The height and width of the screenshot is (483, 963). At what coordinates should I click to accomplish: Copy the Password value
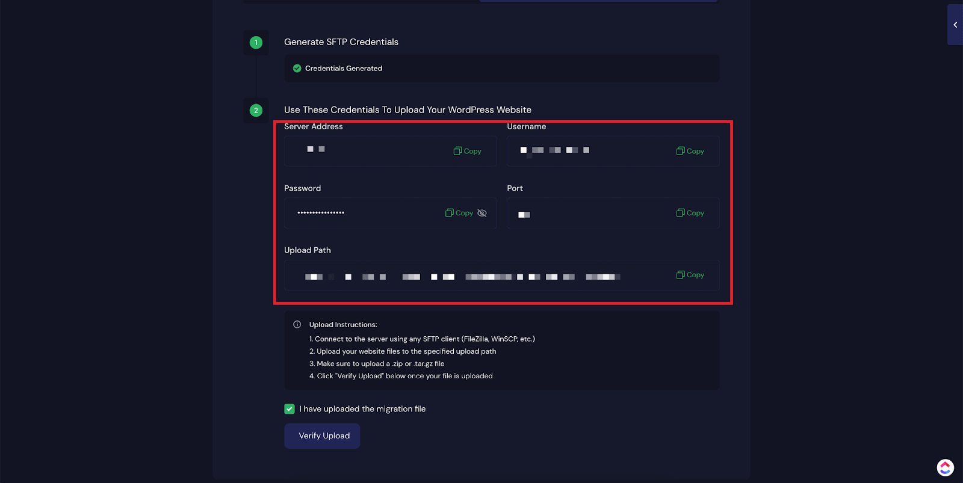(459, 213)
